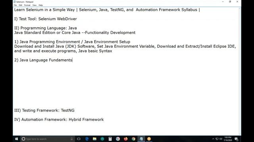Screen dimensions: 254x142
Task: Show hidden system tray icons
Action: 213,139
